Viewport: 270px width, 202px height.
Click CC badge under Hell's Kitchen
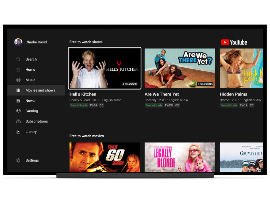point(102,105)
